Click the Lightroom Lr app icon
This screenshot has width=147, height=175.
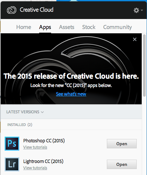[12, 164]
